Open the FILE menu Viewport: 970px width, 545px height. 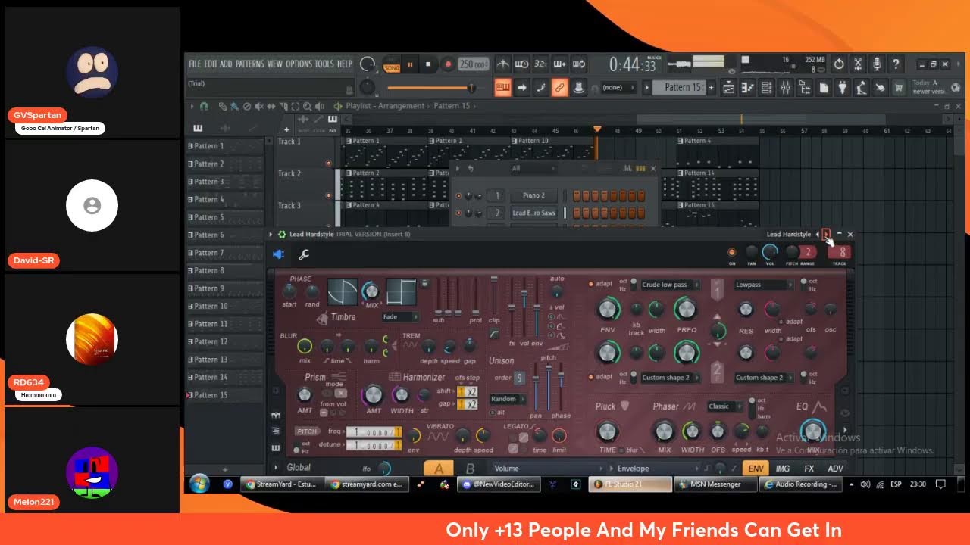point(195,64)
